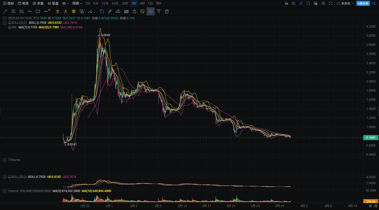The height and width of the screenshot is (210, 379).
Task: Select the freehand pen drawing tool
Action: (x=118, y=11)
